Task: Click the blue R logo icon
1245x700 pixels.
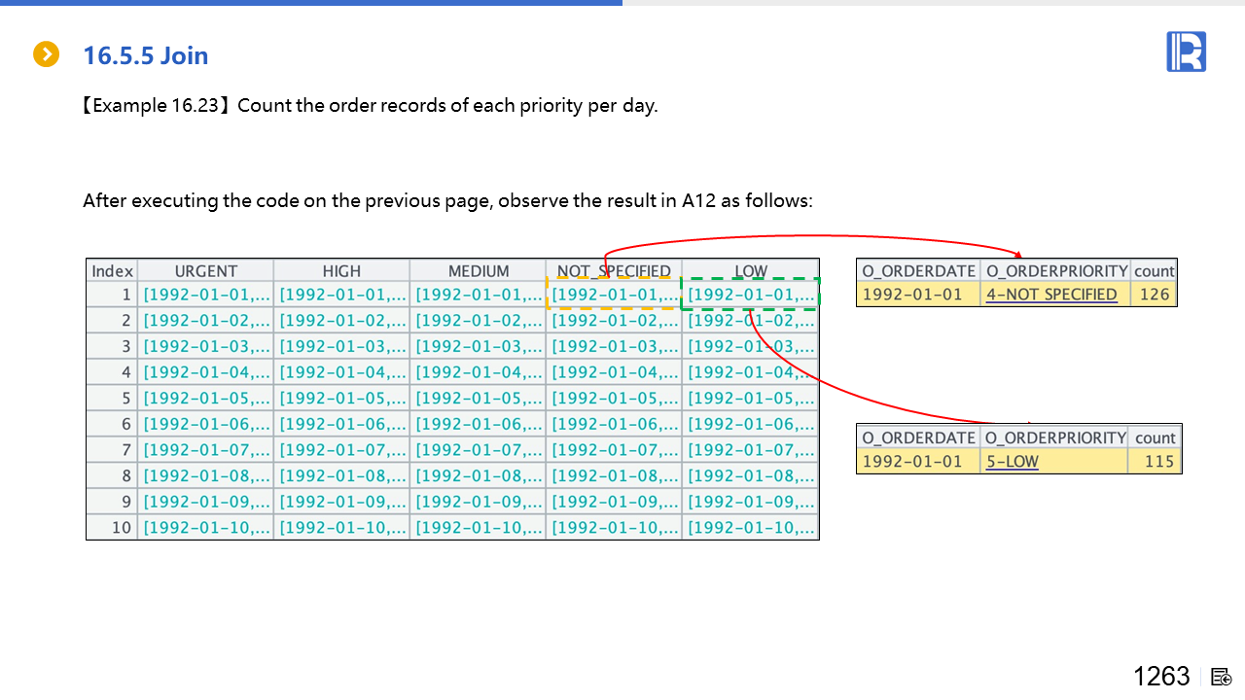Action: [x=1186, y=52]
